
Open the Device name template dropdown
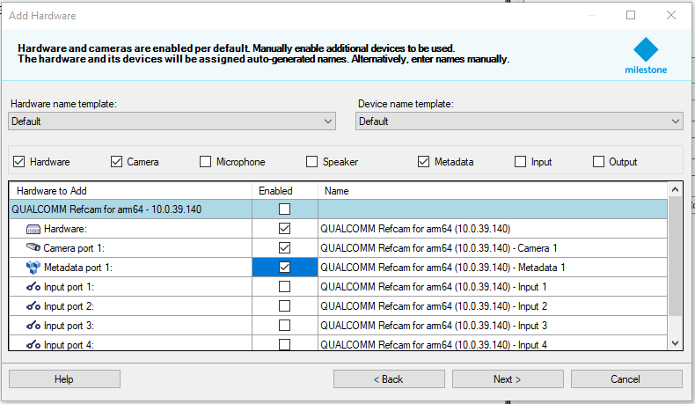[x=519, y=121]
